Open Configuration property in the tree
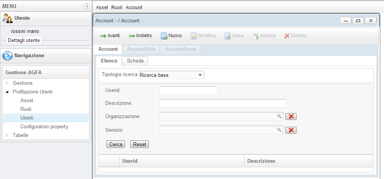The width and height of the screenshot is (384, 179). tap(44, 126)
